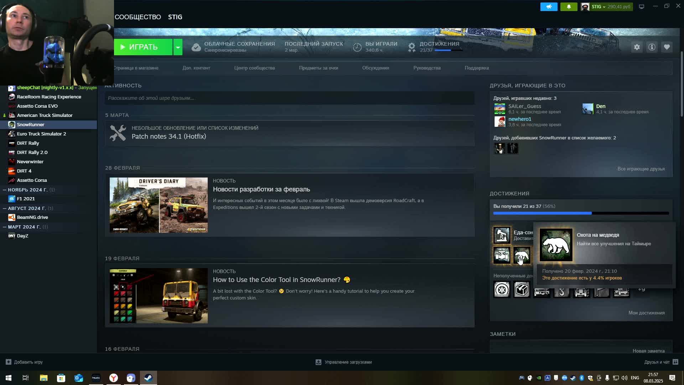Expand the play button dropdown arrow
Screen dimensions: 684x385
point(178,47)
